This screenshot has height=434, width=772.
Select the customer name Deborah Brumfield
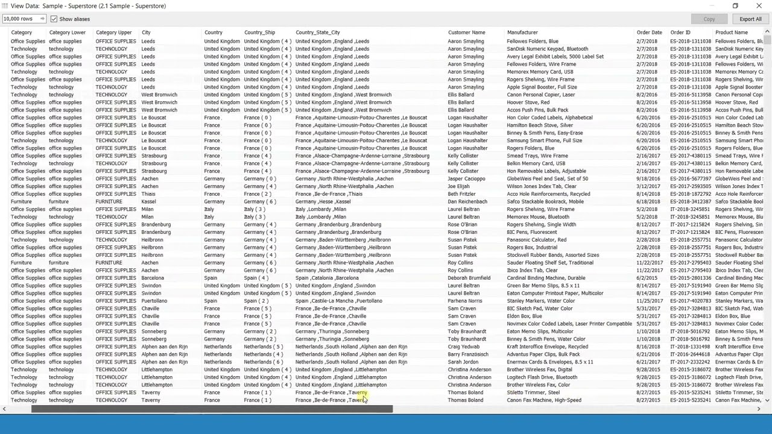click(x=469, y=278)
